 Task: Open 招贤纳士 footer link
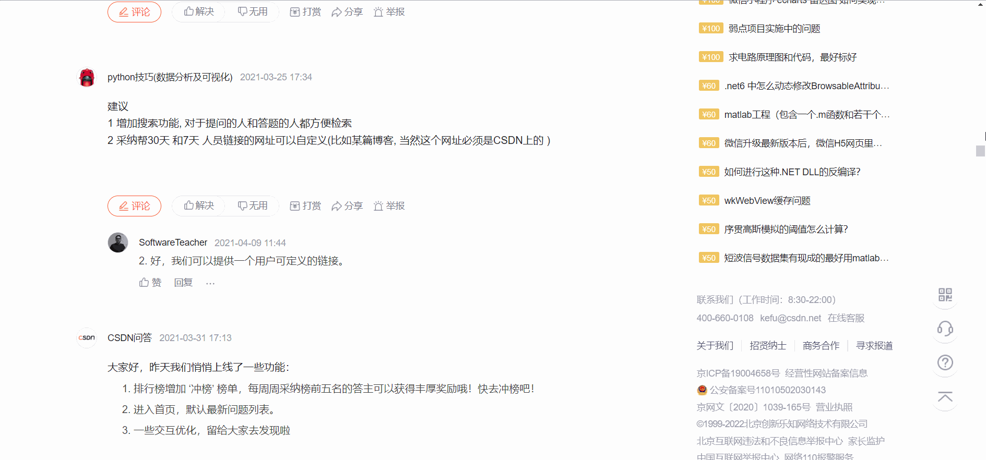click(x=768, y=346)
